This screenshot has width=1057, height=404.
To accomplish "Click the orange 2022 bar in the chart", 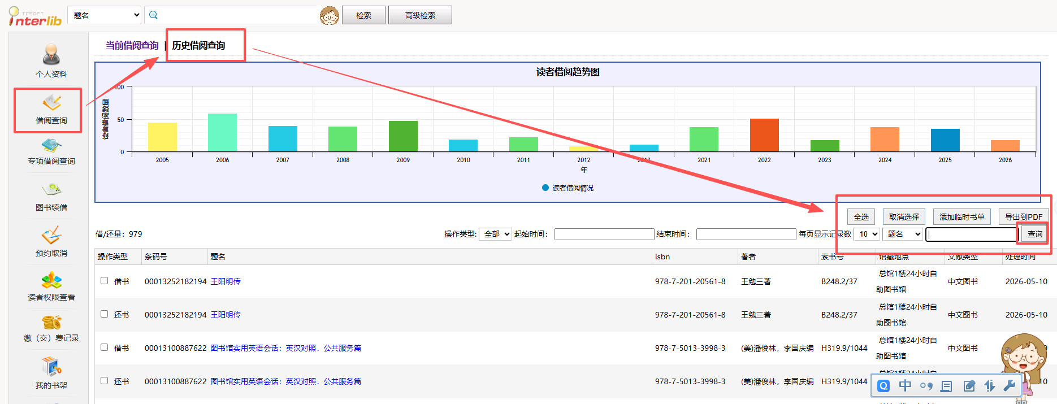I will (764, 135).
